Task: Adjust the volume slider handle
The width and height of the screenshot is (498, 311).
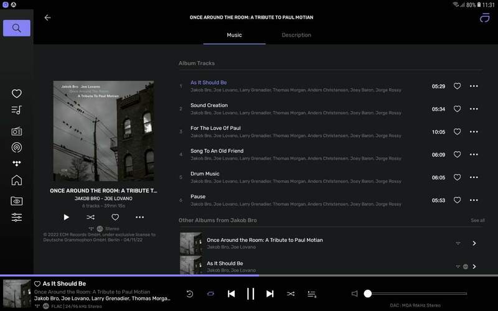Action: pos(368,294)
